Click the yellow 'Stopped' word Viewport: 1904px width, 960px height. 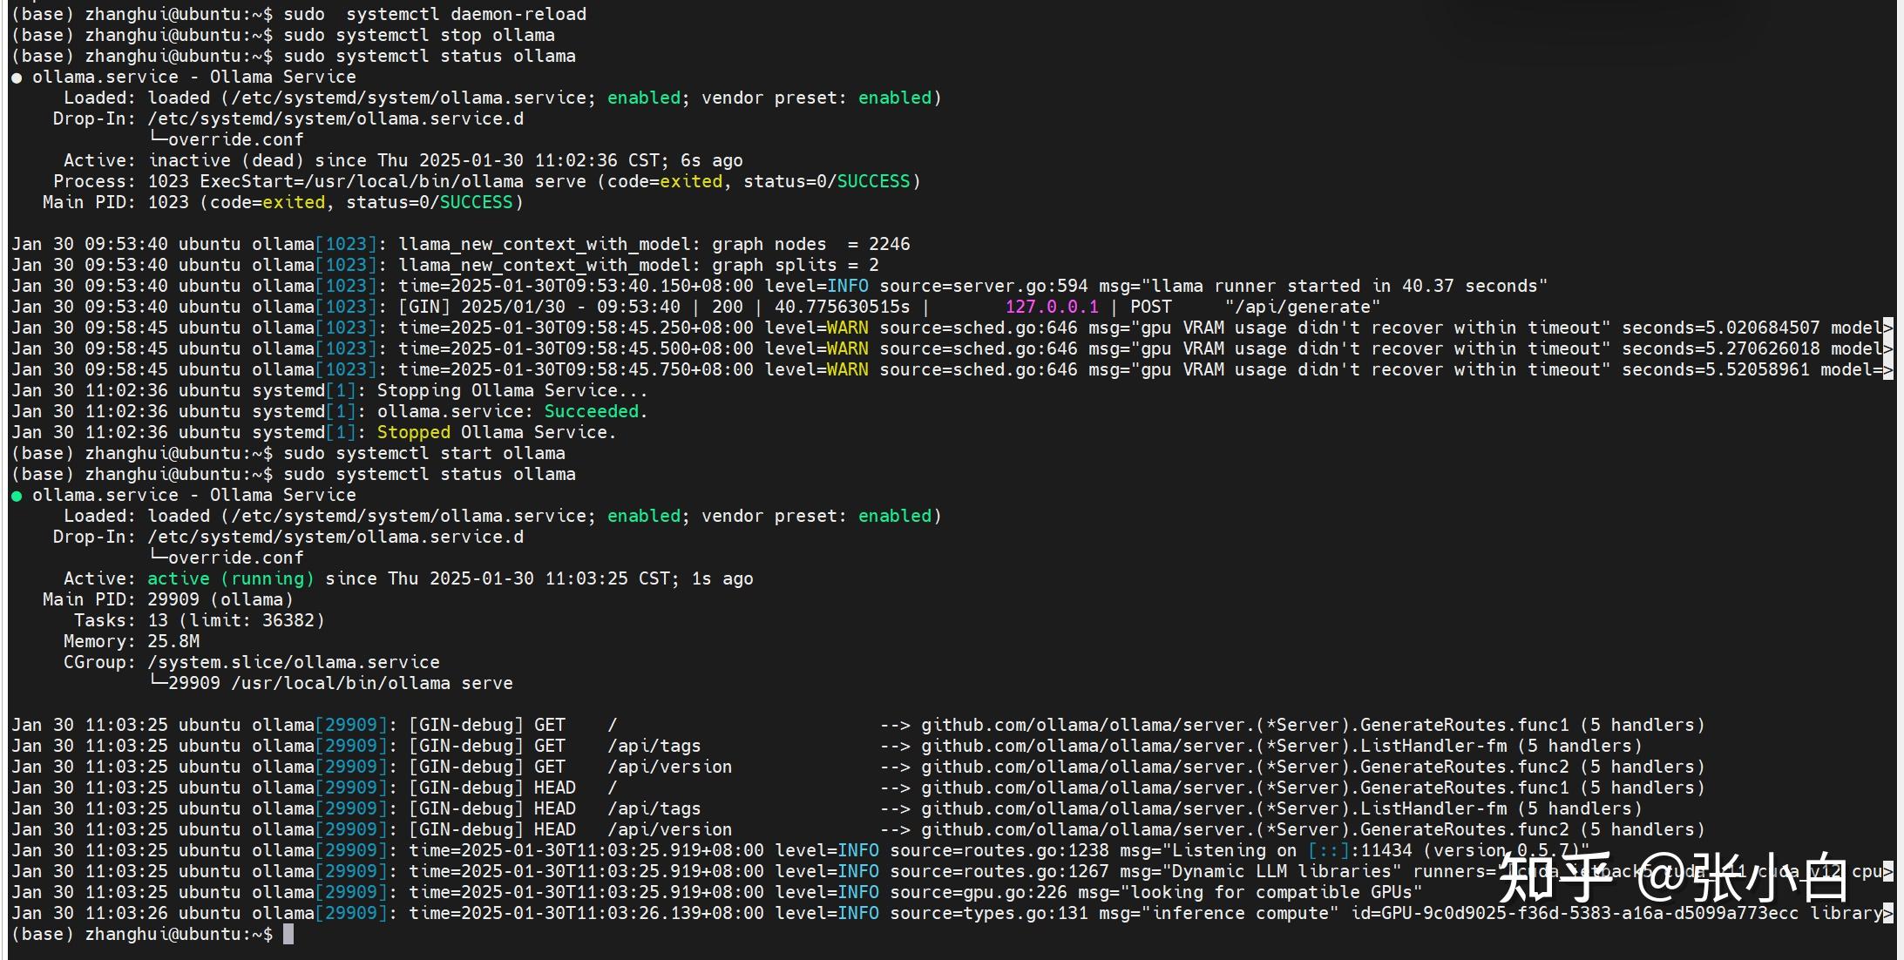[x=413, y=432]
